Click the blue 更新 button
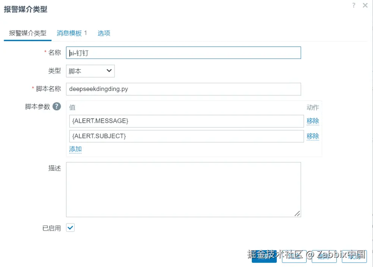 (264, 256)
